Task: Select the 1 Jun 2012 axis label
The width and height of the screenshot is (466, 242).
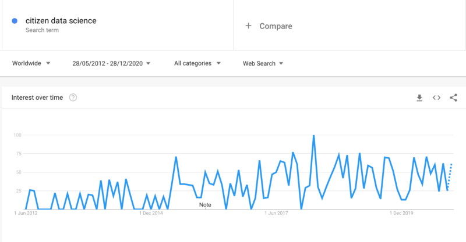Action: [x=26, y=213]
